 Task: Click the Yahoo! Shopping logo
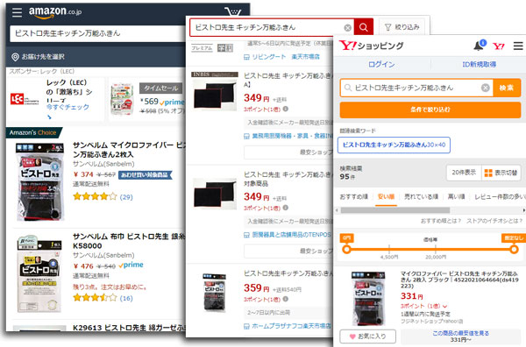pos(372,46)
